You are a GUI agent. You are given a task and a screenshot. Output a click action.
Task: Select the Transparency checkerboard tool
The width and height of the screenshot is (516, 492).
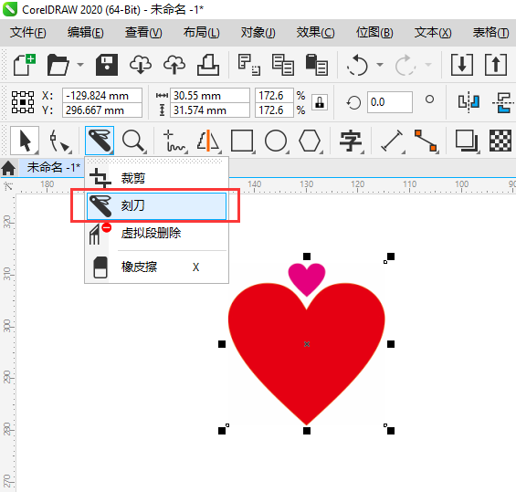[500, 141]
